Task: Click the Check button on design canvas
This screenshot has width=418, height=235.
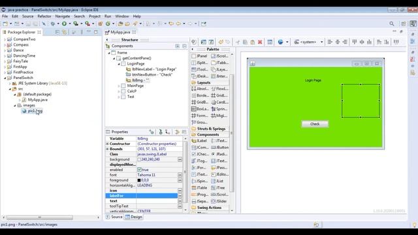Action: tap(315, 124)
